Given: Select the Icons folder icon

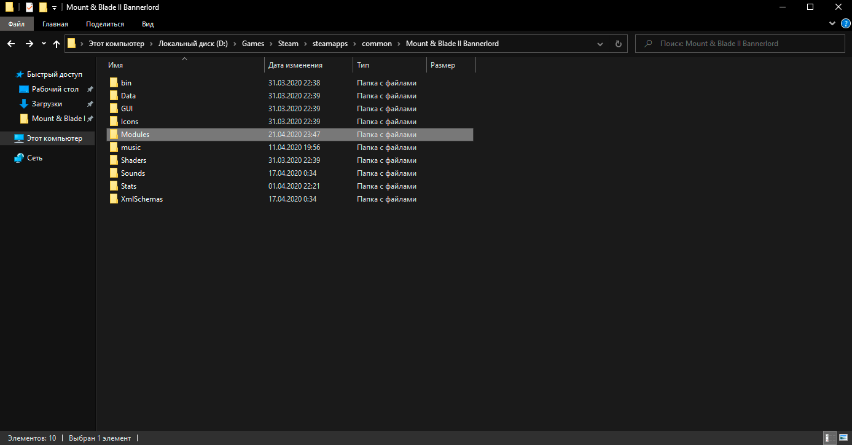Looking at the screenshot, I should [114, 121].
